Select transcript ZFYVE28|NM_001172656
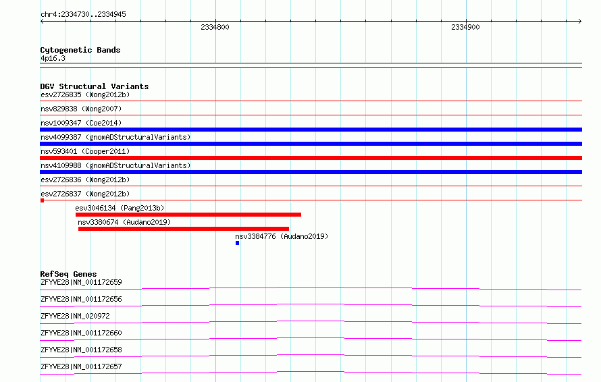 [x=81, y=299]
